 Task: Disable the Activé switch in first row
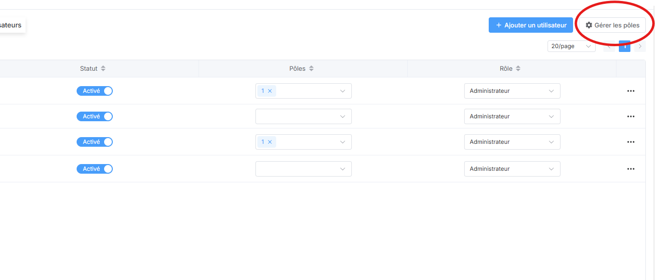click(94, 91)
